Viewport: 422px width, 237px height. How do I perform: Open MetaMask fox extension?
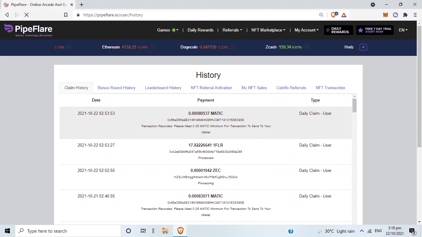coord(386,15)
